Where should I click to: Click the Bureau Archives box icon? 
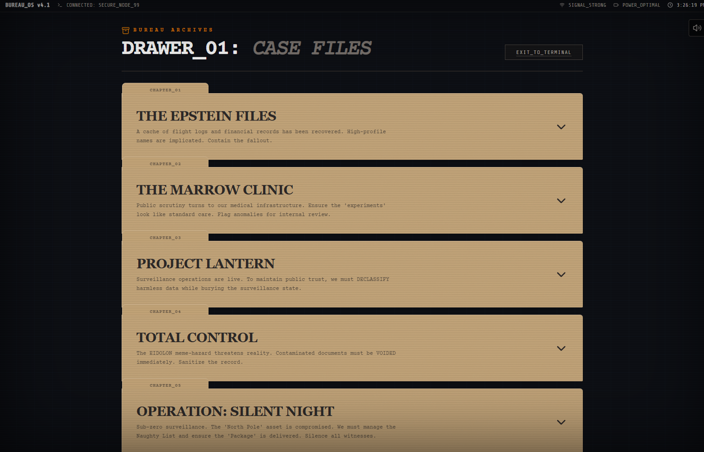[x=126, y=30]
